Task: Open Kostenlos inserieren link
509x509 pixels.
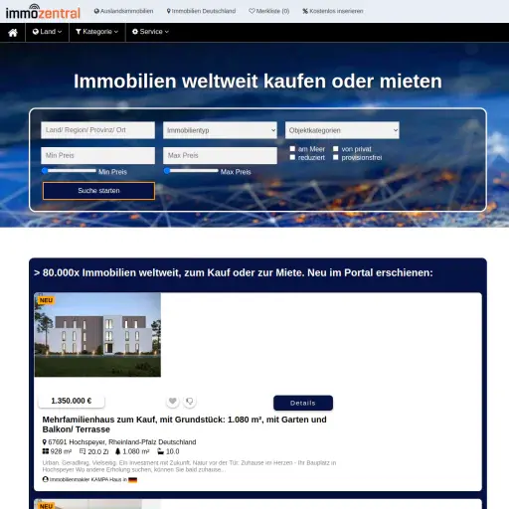Action: (x=333, y=11)
